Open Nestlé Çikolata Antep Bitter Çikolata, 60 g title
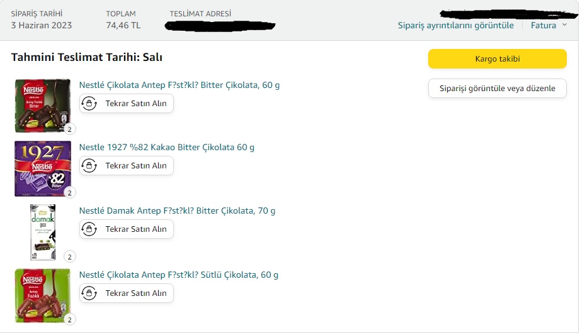 click(179, 85)
